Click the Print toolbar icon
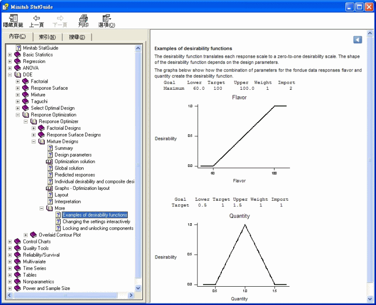This screenshot has width=376, height=305. click(83, 21)
